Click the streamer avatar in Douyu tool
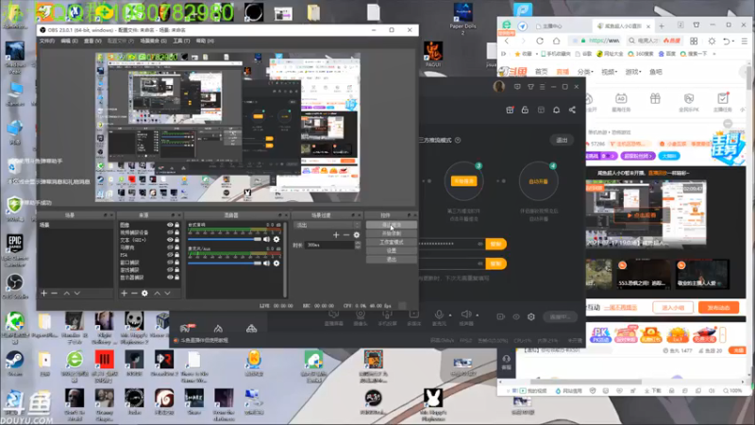The height and width of the screenshot is (425, 755). click(499, 86)
